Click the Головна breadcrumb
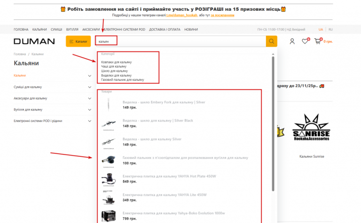This screenshot has height=223, width=361. (20, 54)
